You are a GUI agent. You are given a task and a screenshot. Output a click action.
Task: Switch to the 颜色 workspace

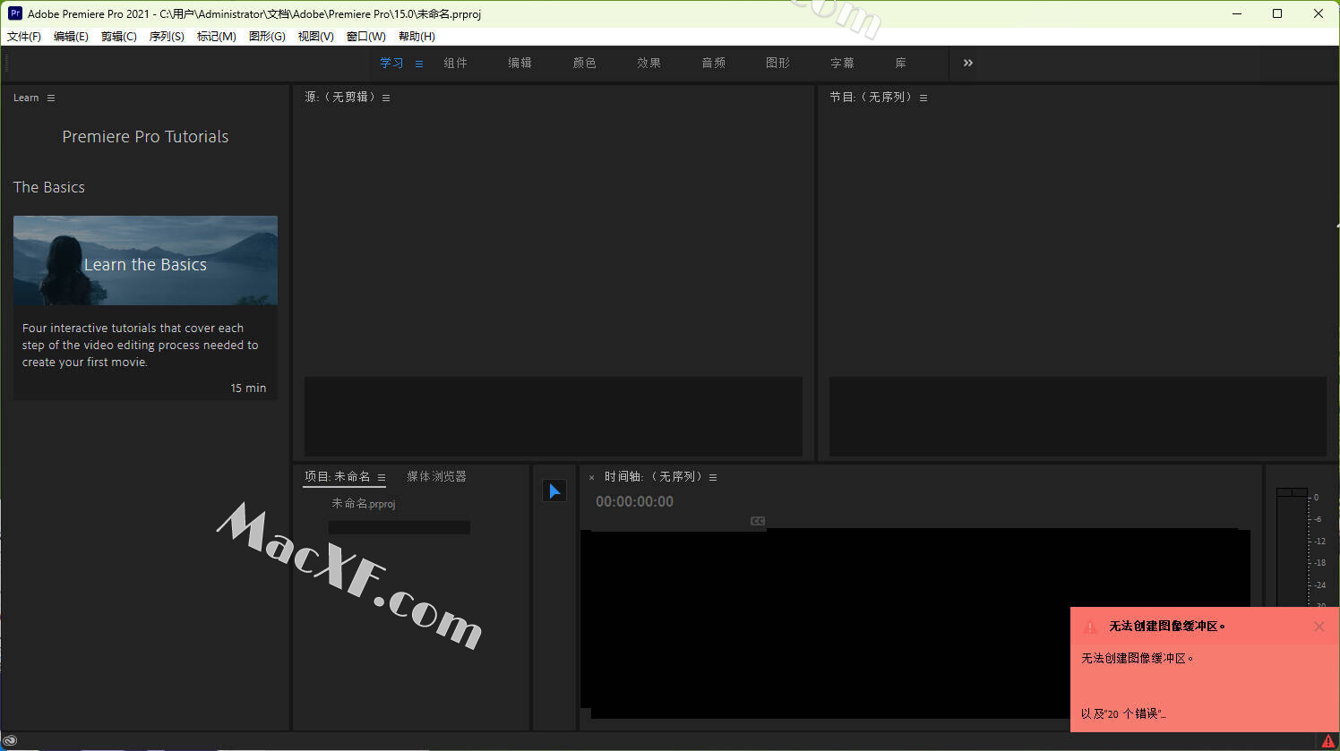[585, 63]
